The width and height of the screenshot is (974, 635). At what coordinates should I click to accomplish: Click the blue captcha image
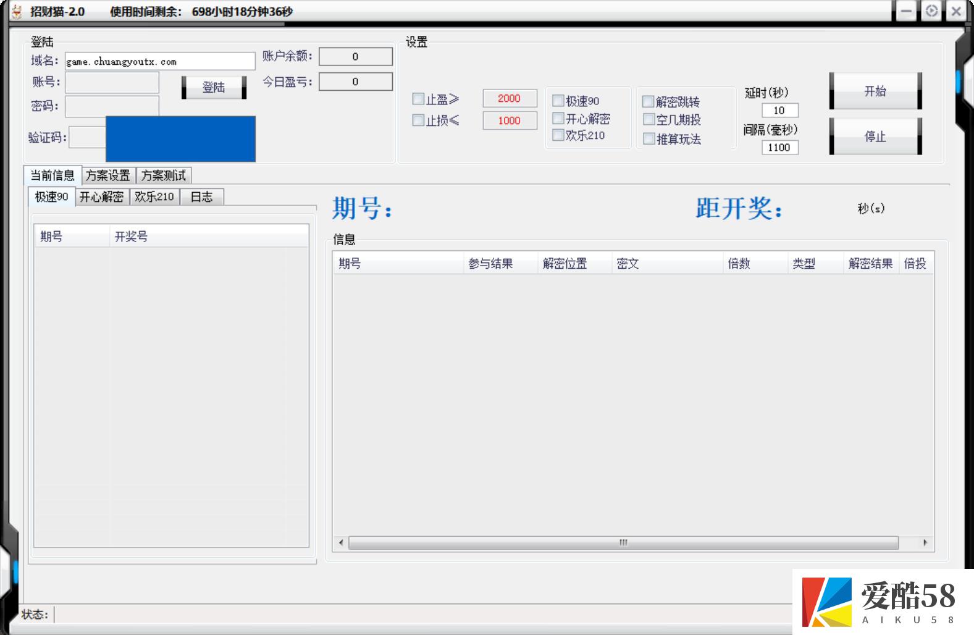coord(180,139)
